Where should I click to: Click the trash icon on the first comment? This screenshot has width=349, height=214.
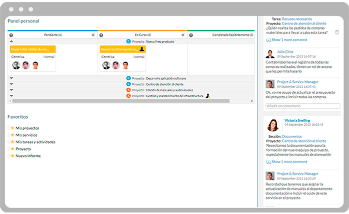tap(336, 32)
